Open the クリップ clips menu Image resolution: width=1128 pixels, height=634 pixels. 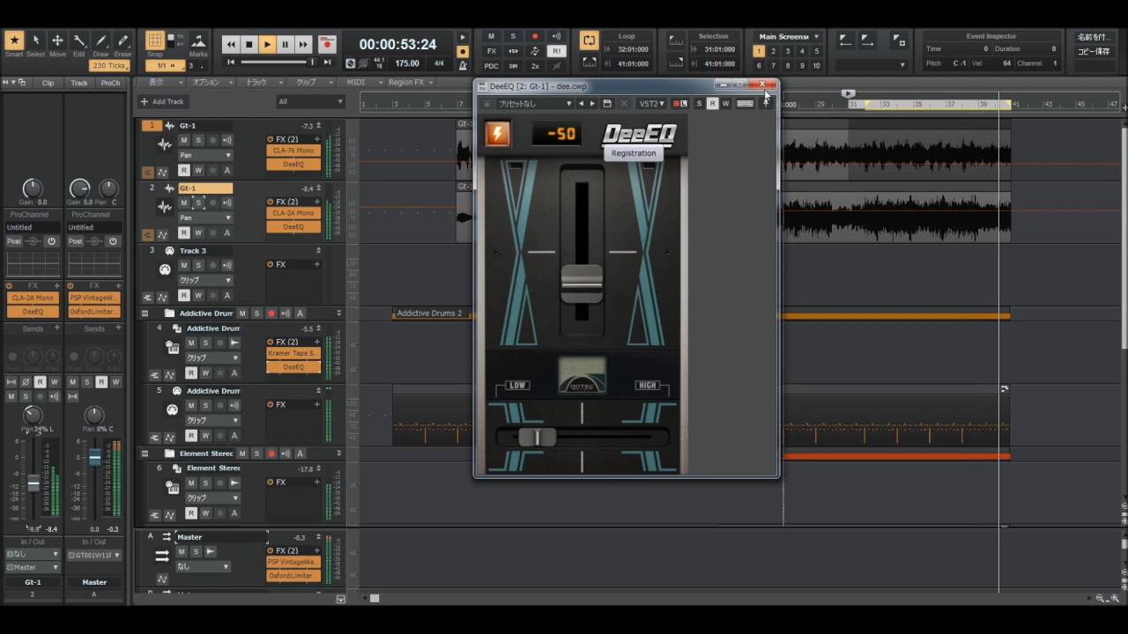click(309, 82)
